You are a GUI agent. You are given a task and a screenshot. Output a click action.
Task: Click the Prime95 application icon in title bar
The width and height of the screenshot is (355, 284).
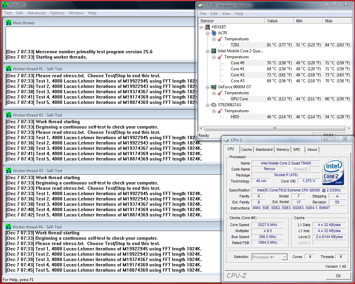5,5
